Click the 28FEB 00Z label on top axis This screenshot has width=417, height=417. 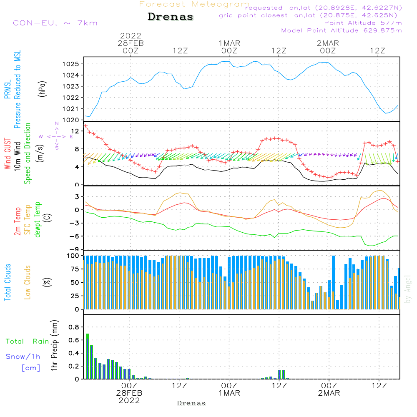point(131,47)
